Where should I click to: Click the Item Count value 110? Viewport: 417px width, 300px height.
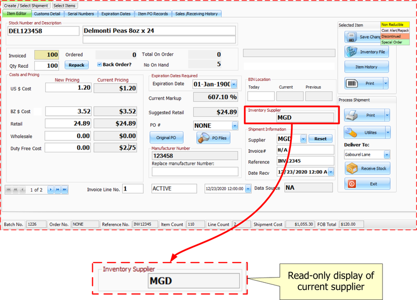click(x=195, y=224)
